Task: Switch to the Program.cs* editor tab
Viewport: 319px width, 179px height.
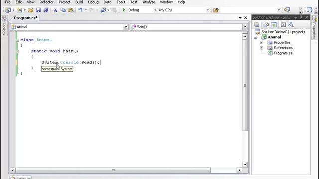Action: (26, 18)
